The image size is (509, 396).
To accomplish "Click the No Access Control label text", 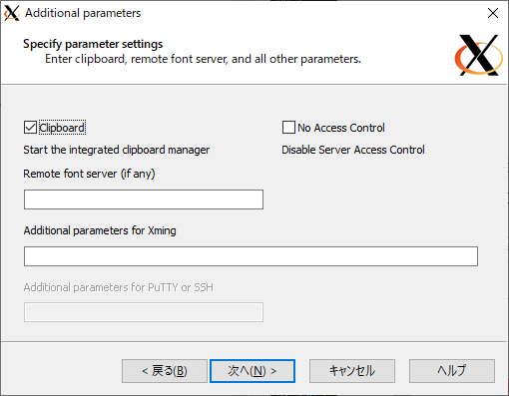I will (341, 128).
